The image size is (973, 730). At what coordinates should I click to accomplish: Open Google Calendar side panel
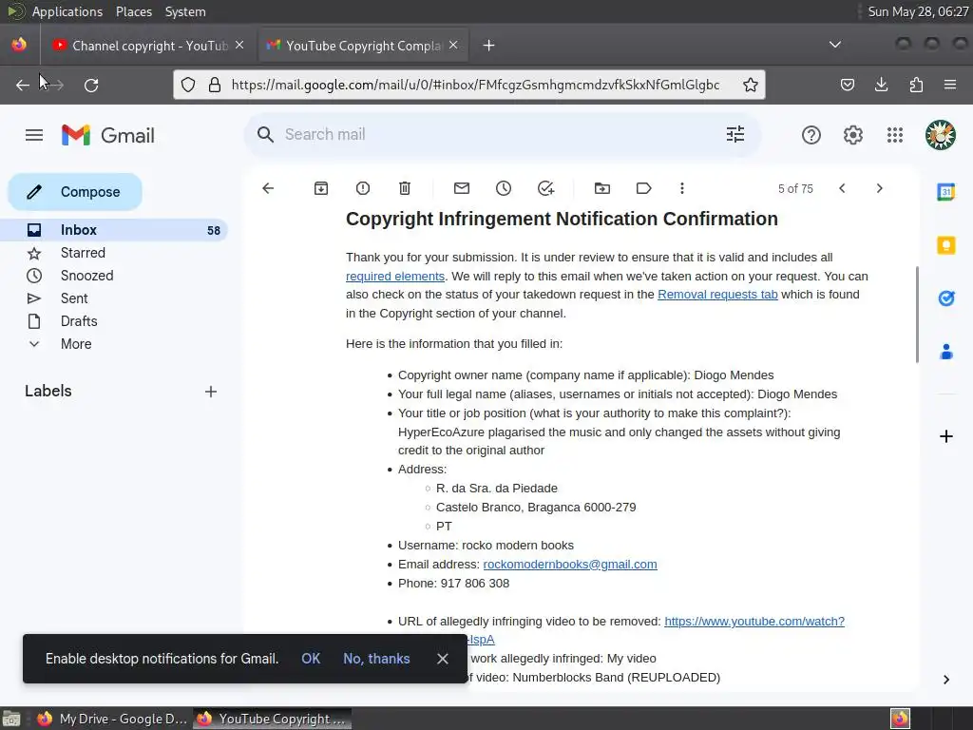945,192
